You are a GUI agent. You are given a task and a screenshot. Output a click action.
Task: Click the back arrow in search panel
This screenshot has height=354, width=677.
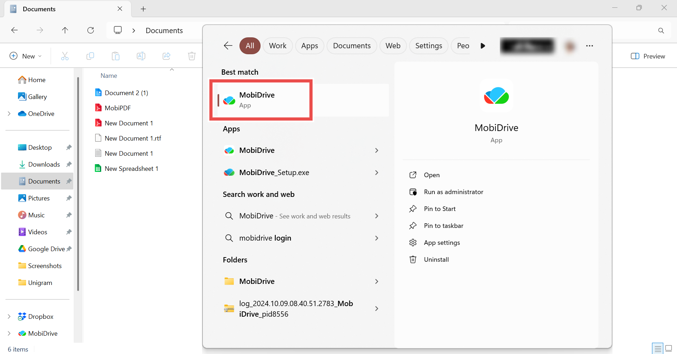228,46
